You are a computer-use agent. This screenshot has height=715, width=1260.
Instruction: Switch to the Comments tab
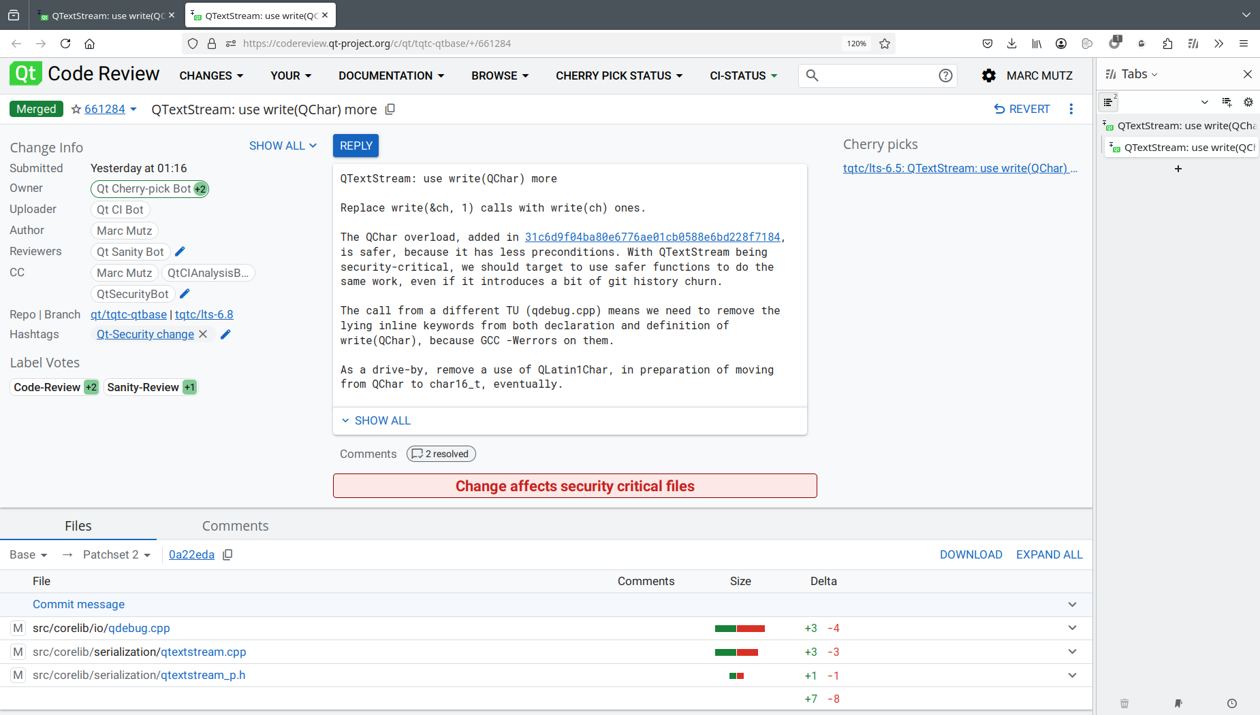[235, 526]
